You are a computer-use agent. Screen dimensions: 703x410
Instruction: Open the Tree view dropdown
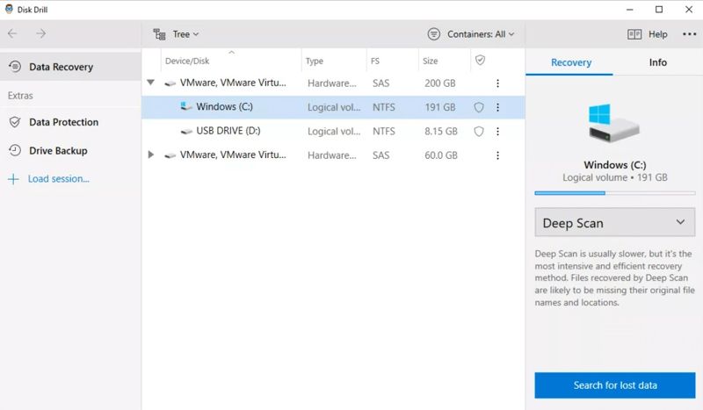176,34
